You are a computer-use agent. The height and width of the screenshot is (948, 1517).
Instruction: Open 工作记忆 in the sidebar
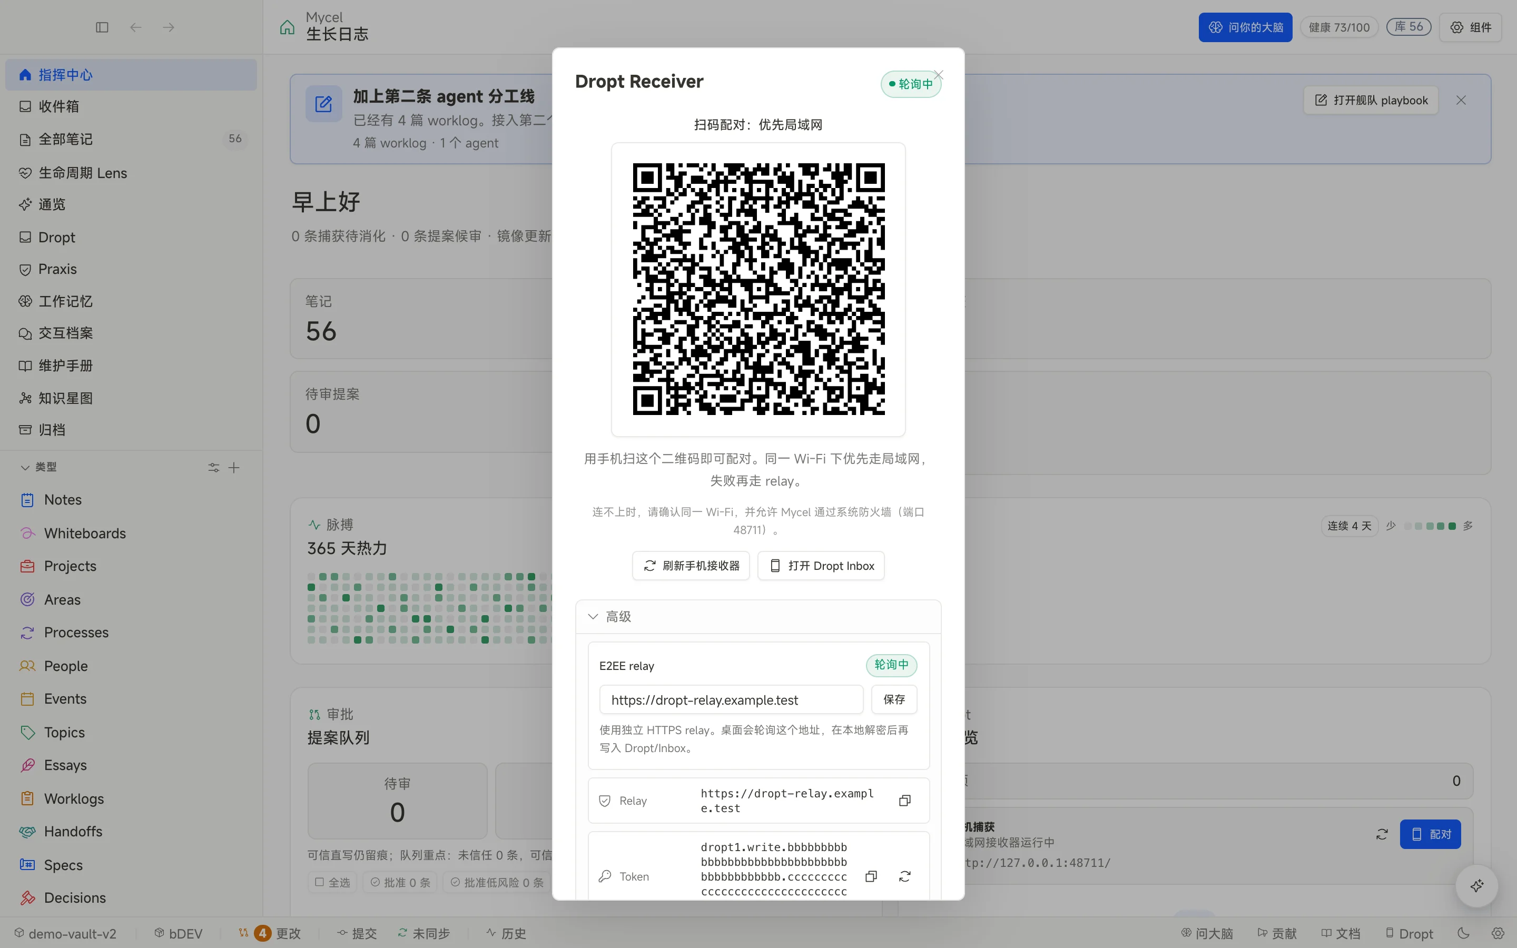pyautogui.click(x=131, y=302)
